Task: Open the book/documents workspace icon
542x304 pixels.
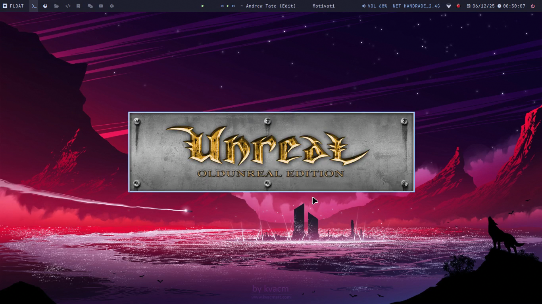Action: pos(79,6)
